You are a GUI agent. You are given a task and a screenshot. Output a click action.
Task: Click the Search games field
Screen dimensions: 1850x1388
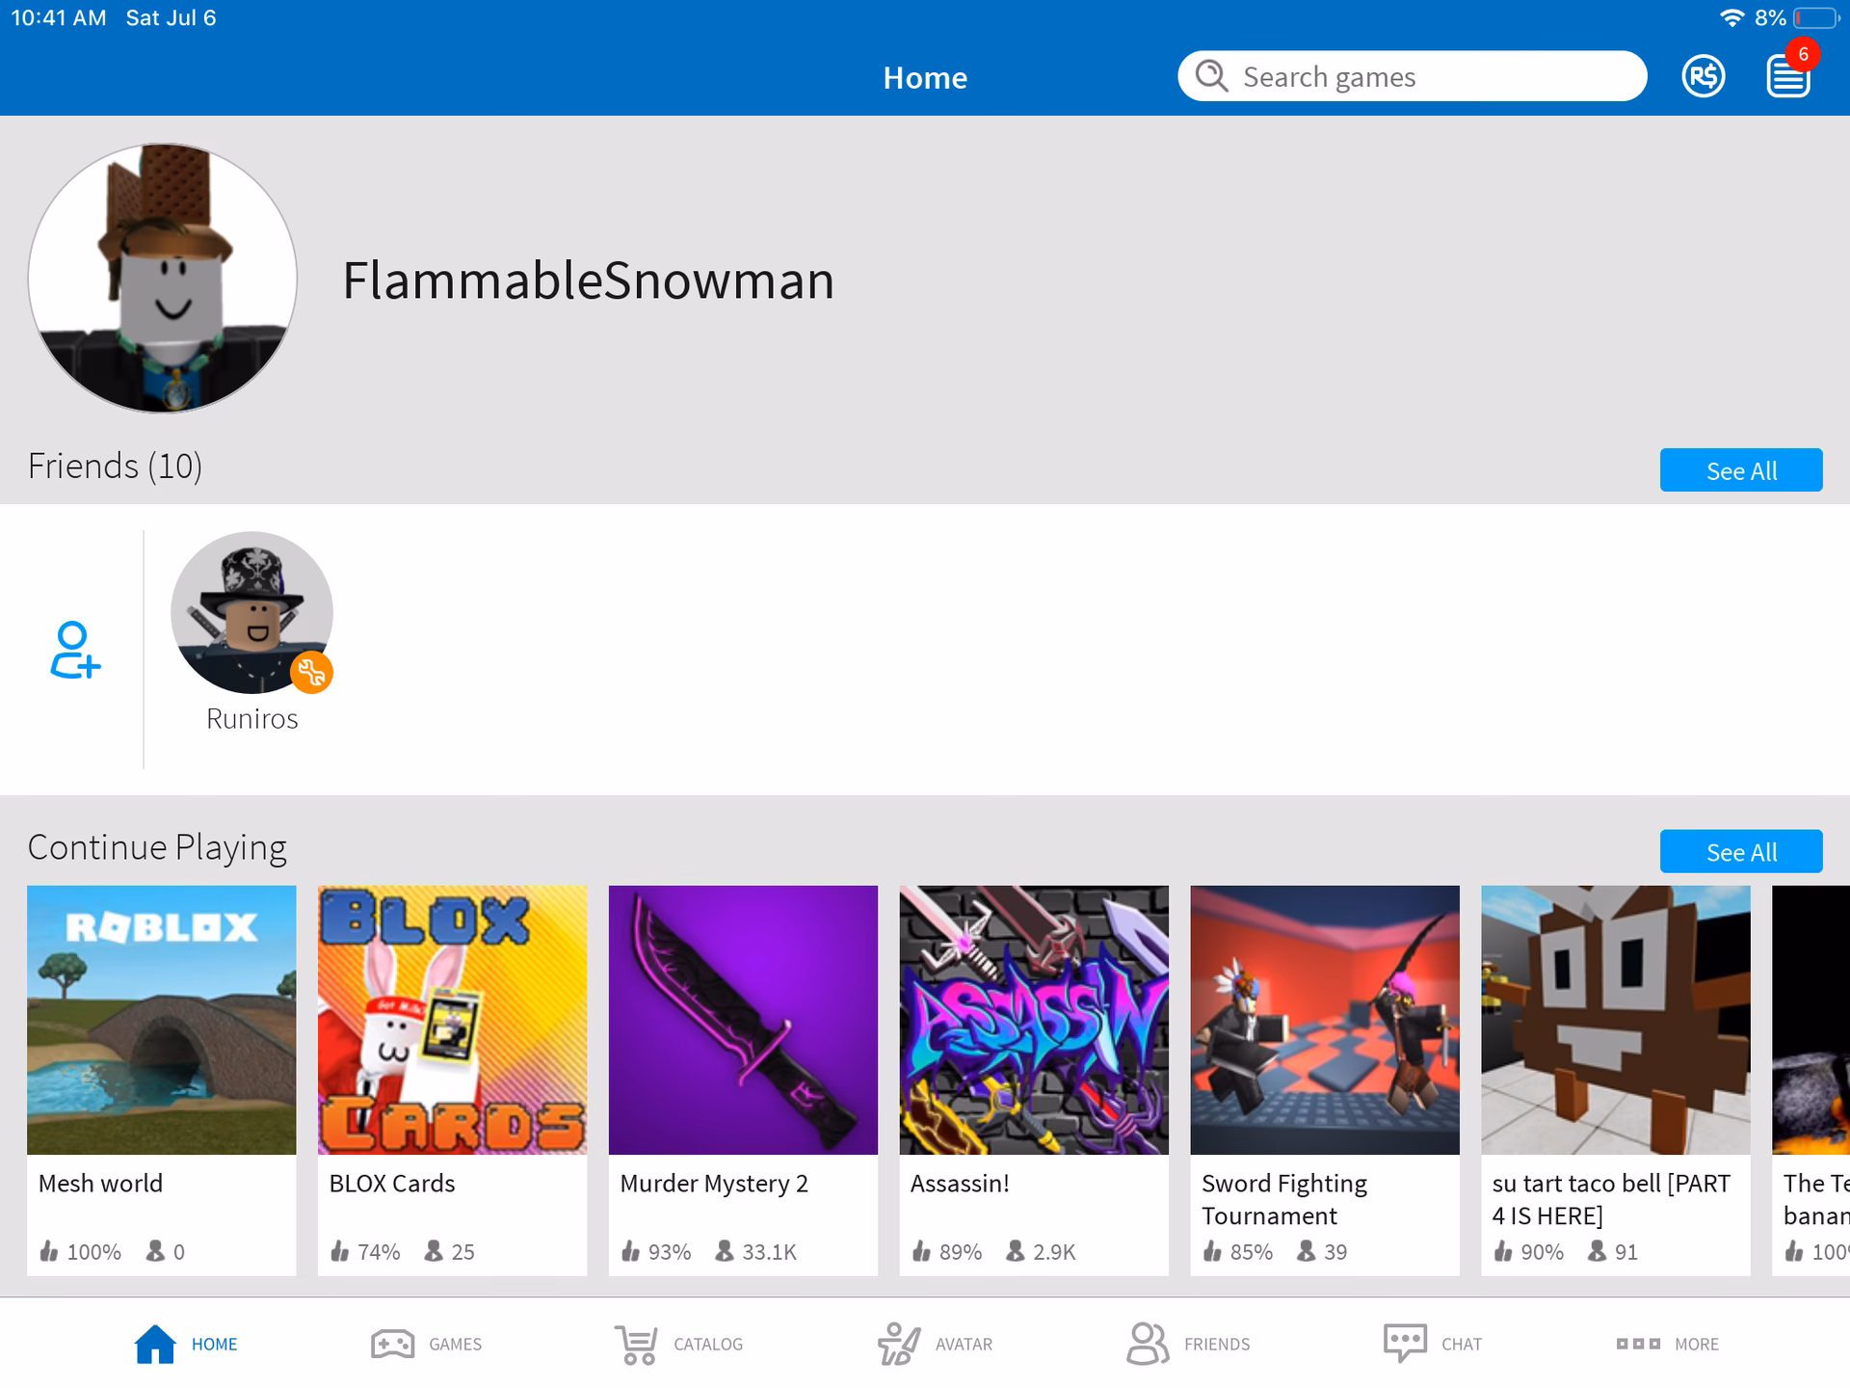(1412, 76)
